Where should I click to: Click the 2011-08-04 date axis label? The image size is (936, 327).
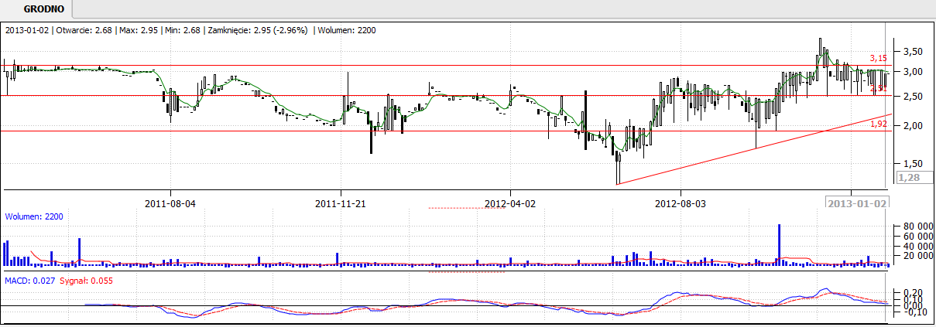(x=170, y=204)
